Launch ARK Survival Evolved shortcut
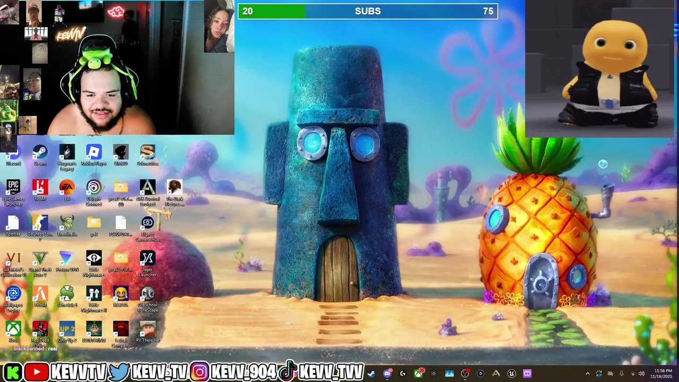Screen dimensions: 679x382 pyautogui.click(x=147, y=194)
